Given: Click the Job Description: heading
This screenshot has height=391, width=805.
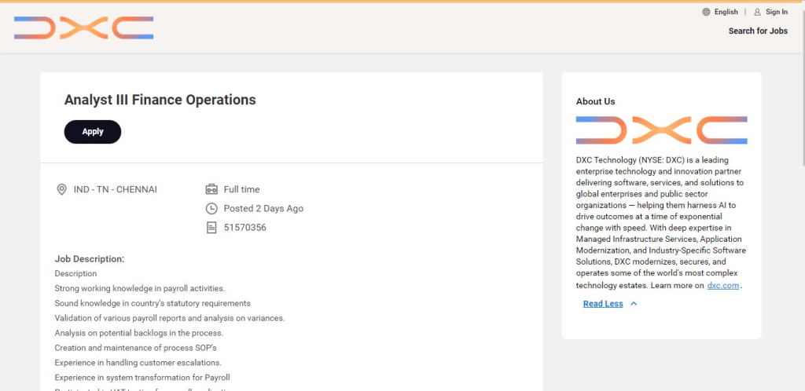Looking at the screenshot, I should click(x=90, y=259).
